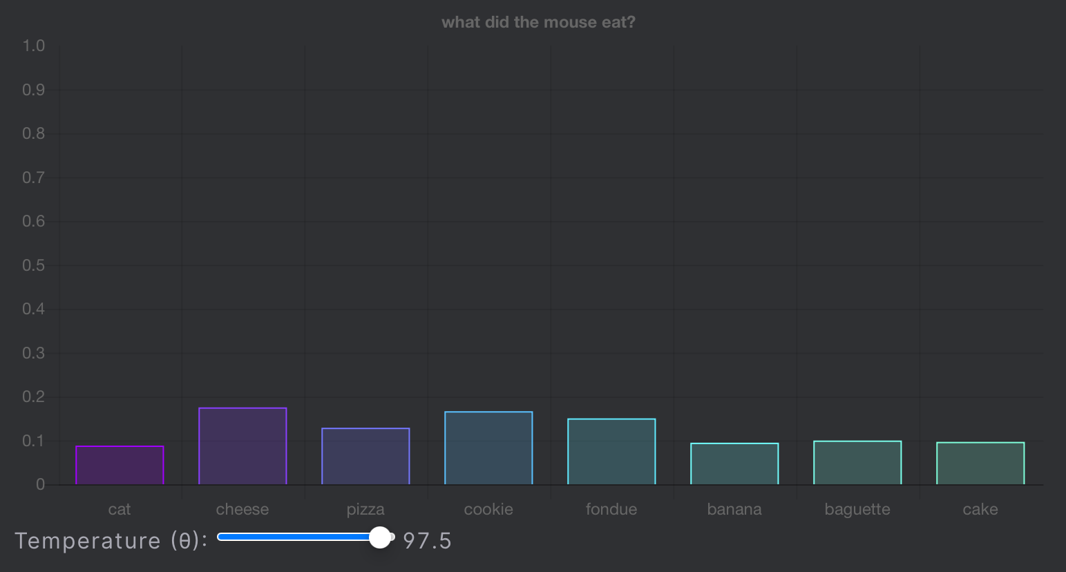Image resolution: width=1066 pixels, height=572 pixels.
Task: Click the purple cat bar in chart
Action: 120,466
